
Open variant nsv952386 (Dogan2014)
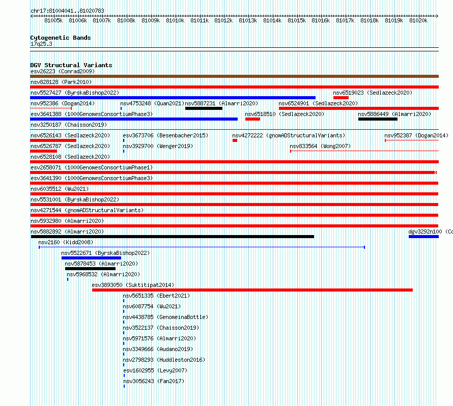[x=63, y=103]
